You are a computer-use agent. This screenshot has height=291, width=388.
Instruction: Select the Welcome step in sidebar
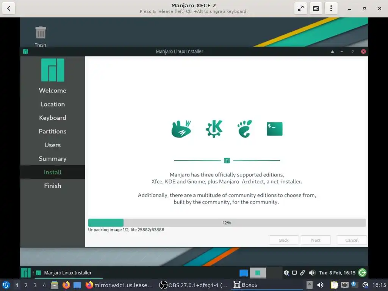click(x=52, y=91)
